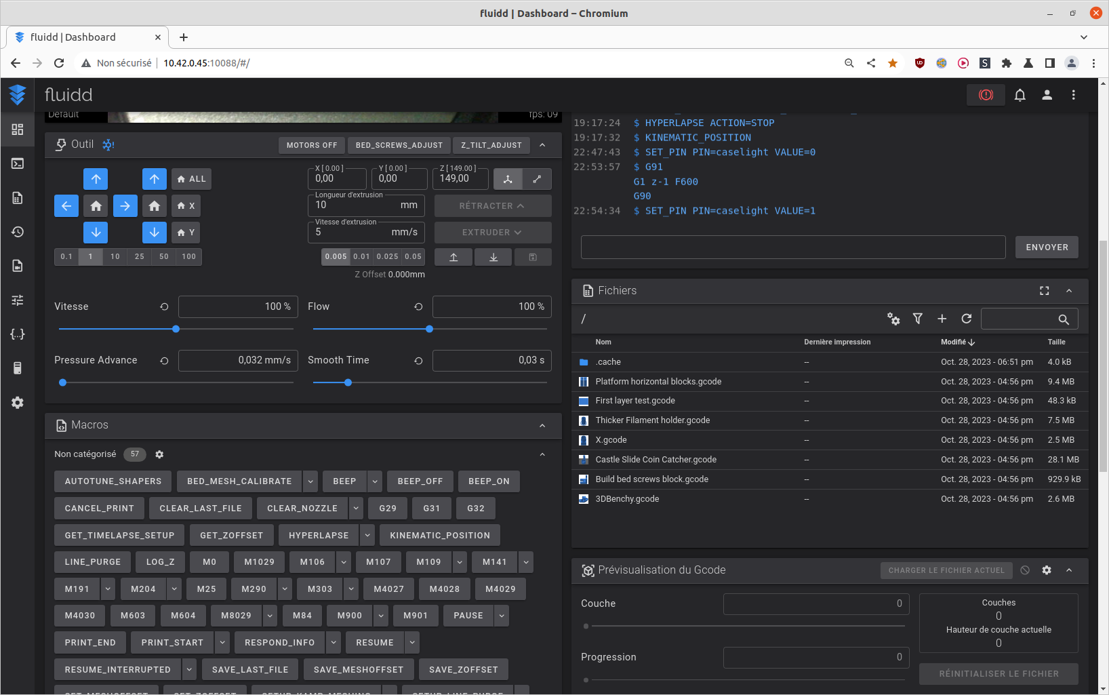
Task: Jog the toolhead left on X axis
Action: (66, 206)
